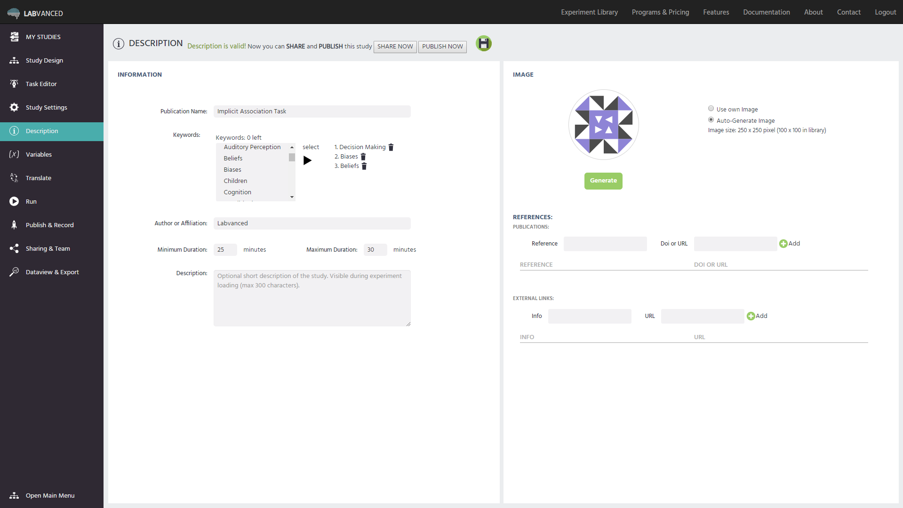Screen dimensions: 903x508
Task: Click the green plus Add reference icon
Action: pyautogui.click(x=783, y=244)
